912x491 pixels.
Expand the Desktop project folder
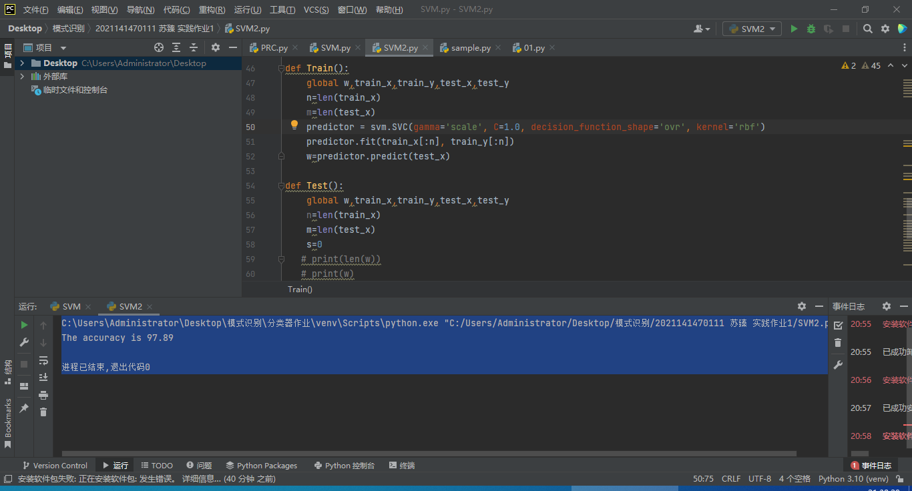point(22,63)
